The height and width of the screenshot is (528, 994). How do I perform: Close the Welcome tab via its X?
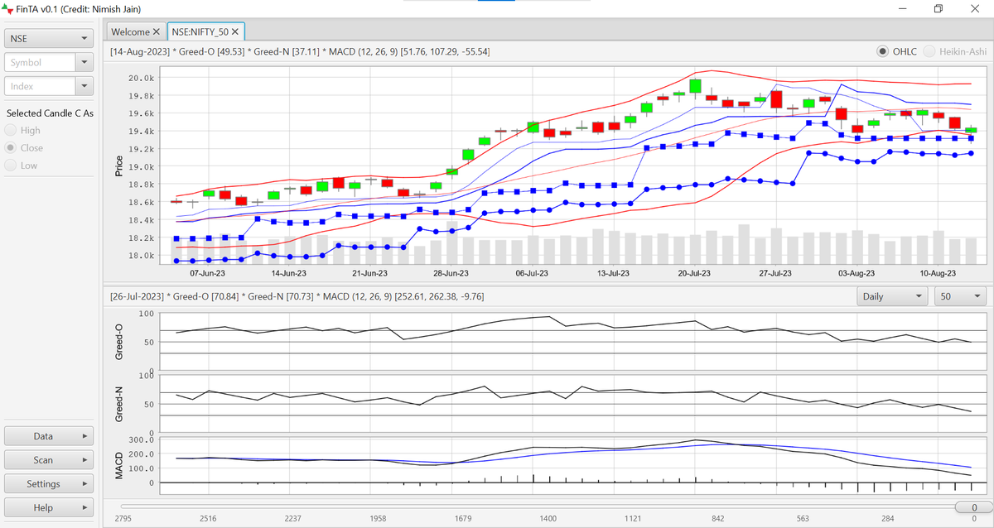tap(157, 31)
